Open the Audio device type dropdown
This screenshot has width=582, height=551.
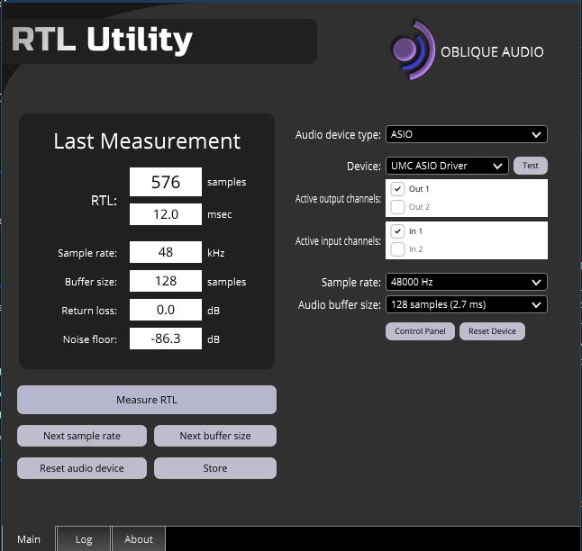(x=466, y=135)
